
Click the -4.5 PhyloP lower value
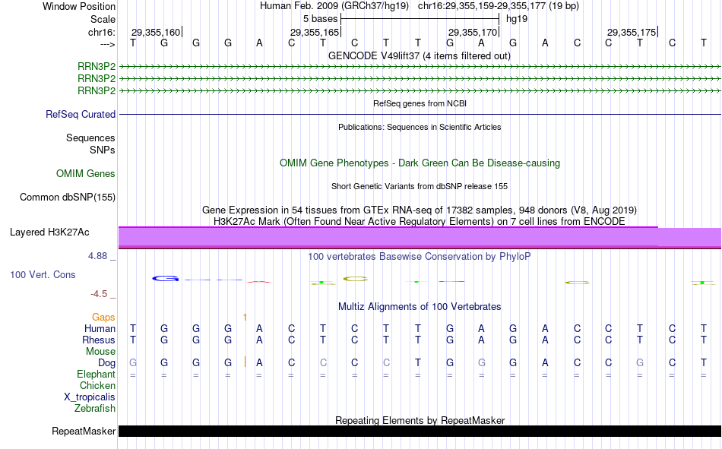pyautogui.click(x=99, y=294)
